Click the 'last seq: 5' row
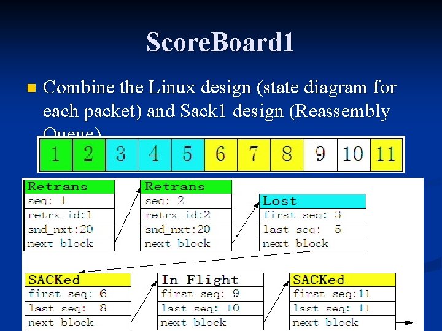 click(312, 230)
